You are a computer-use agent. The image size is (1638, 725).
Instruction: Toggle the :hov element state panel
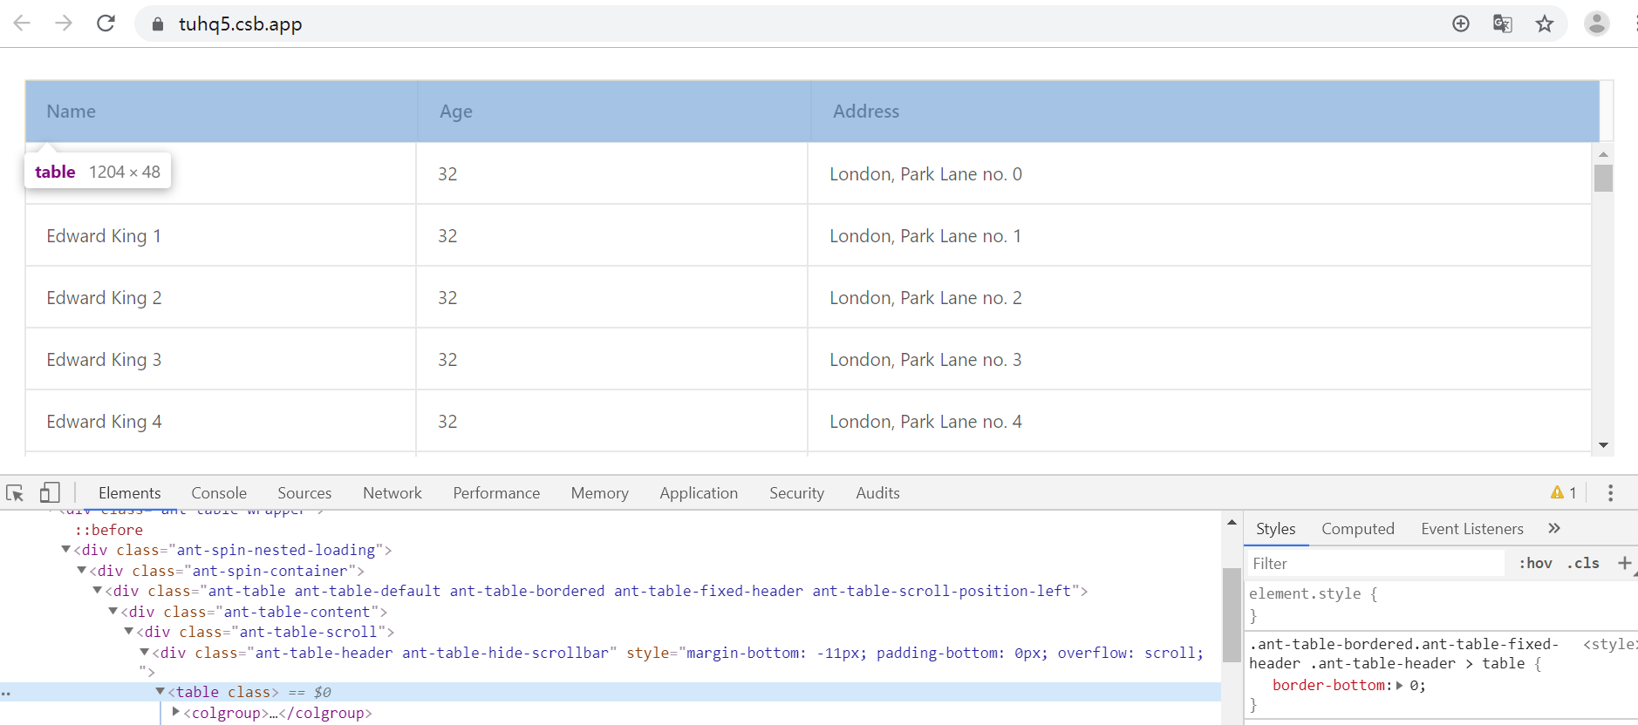[1535, 563]
